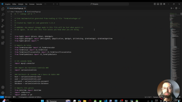This screenshot has width=182, height=102.
Task: Open the Explorer view in the activity bar
Action: click(3, 9)
